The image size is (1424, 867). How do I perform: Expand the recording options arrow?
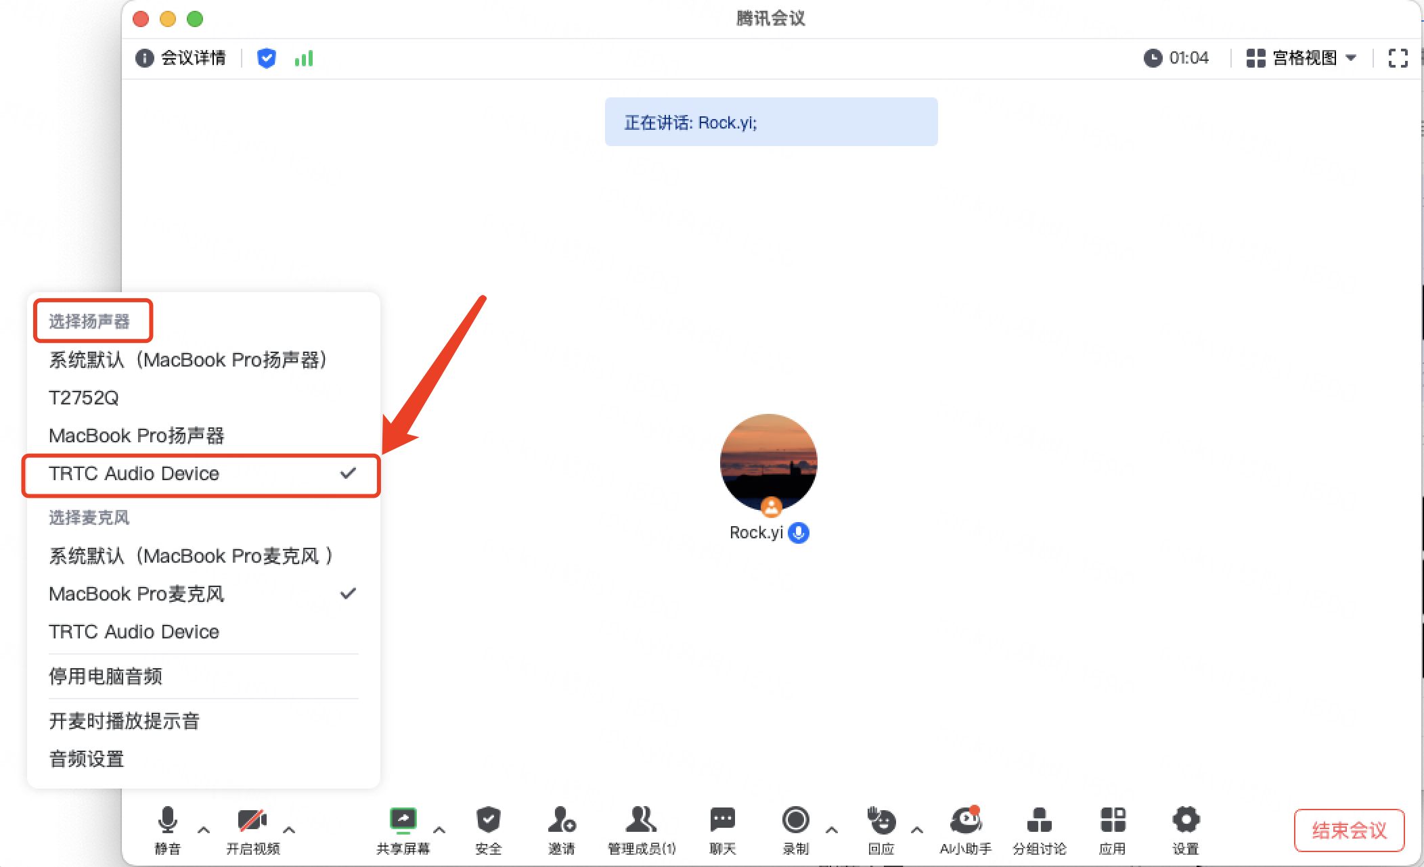pyautogui.click(x=832, y=830)
